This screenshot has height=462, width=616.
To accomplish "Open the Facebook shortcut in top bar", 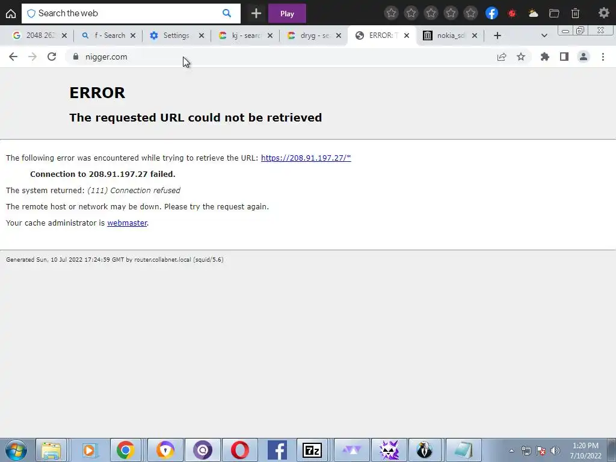I will tap(491, 13).
